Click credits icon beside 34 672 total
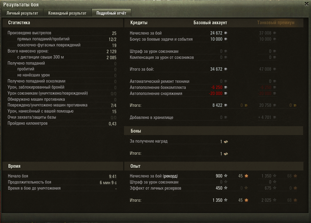Viewport: 311px width, 223px height. (x=226, y=69)
